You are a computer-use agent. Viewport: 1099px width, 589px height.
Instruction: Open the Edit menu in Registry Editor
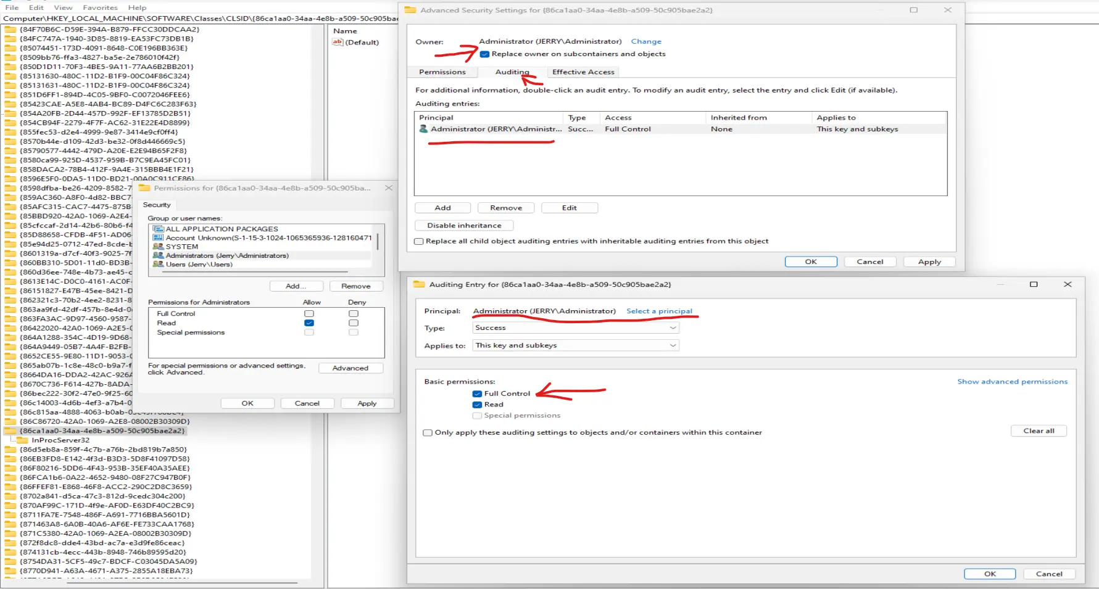[36, 7]
